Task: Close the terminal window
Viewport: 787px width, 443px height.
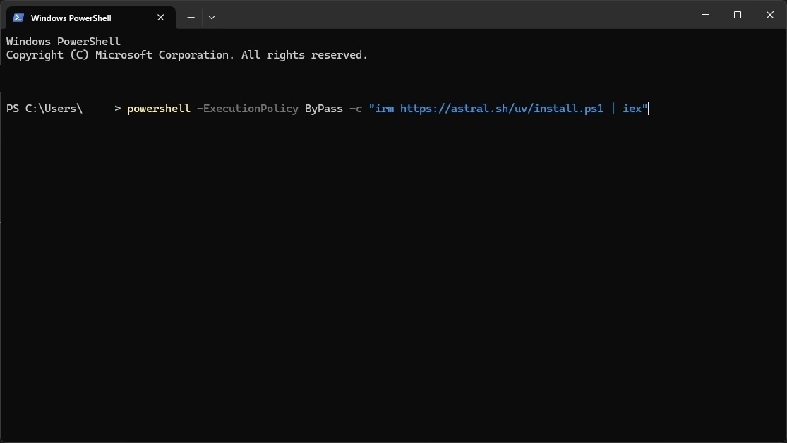Action: point(770,15)
